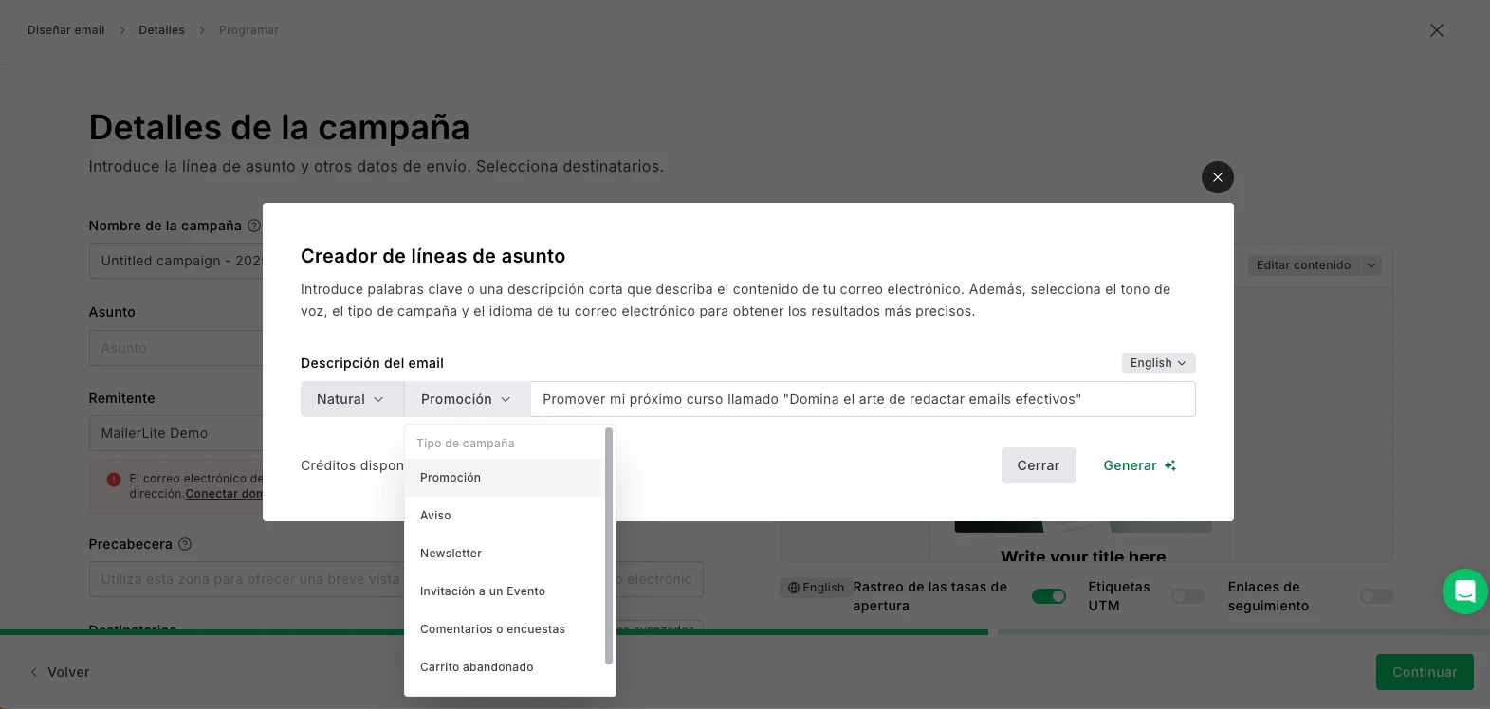Click the Cerrar button

point(1039,465)
